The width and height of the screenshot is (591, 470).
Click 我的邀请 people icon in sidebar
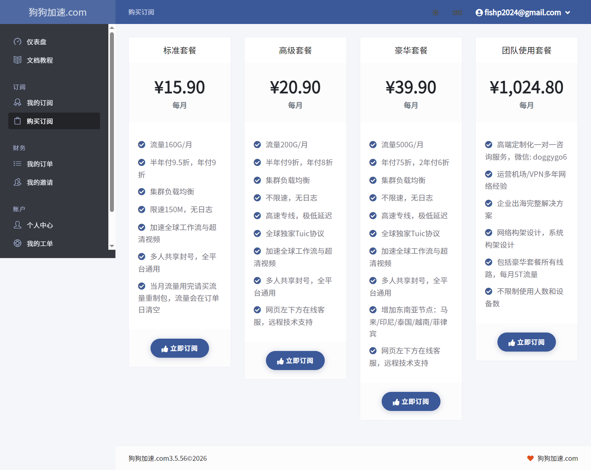(18, 182)
